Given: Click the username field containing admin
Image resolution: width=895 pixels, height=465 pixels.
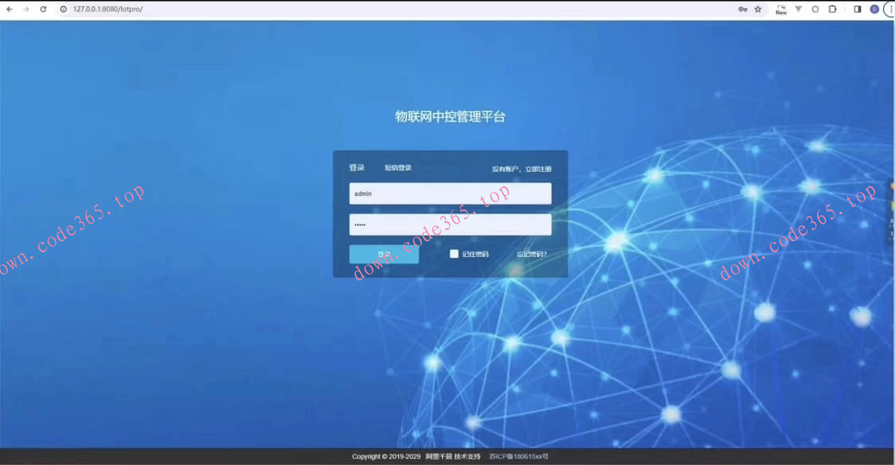Looking at the screenshot, I should pos(450,193).
